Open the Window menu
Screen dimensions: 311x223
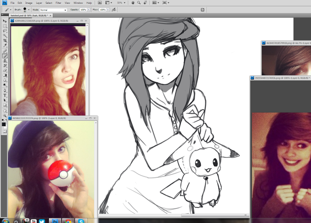click(78, 3)
